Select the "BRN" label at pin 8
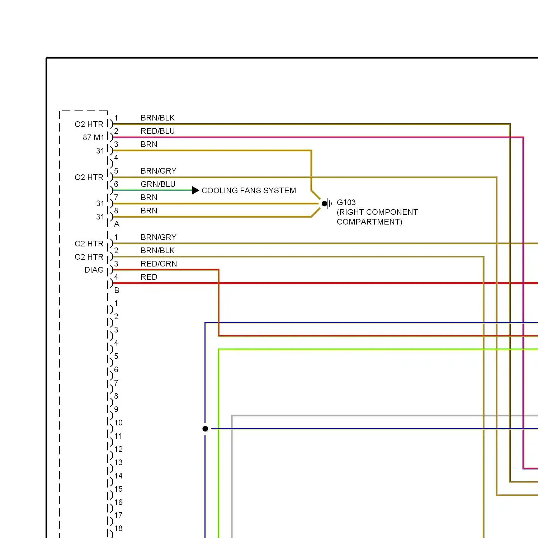Viewport: 538px width, 538px height. tap(149, 211)
